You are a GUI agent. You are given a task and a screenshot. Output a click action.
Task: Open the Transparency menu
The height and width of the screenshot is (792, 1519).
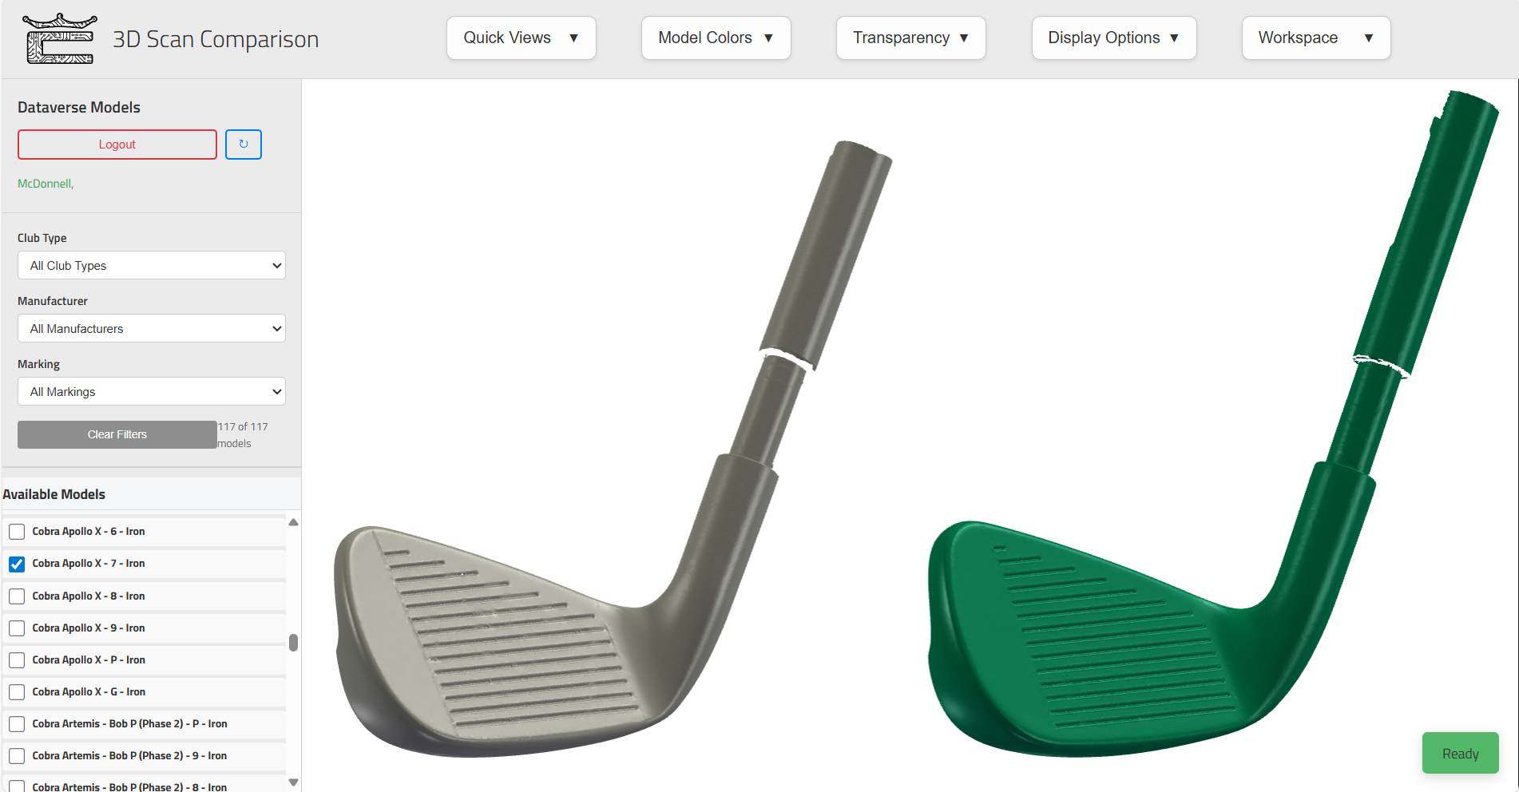(x=911, y=38)
